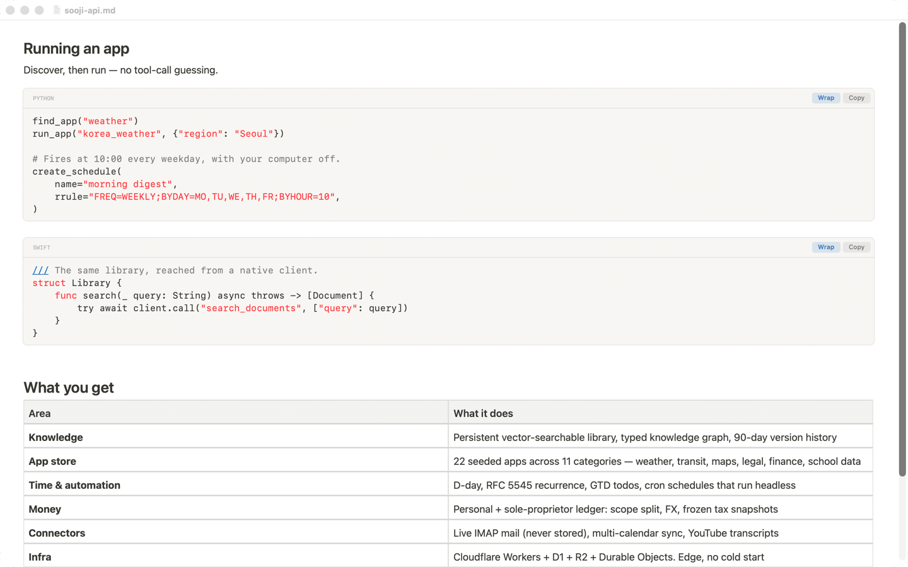Viewport: 908px width, 567px height.
Task: Click the 'Infra' table cell
Action: tap(236, 556)
